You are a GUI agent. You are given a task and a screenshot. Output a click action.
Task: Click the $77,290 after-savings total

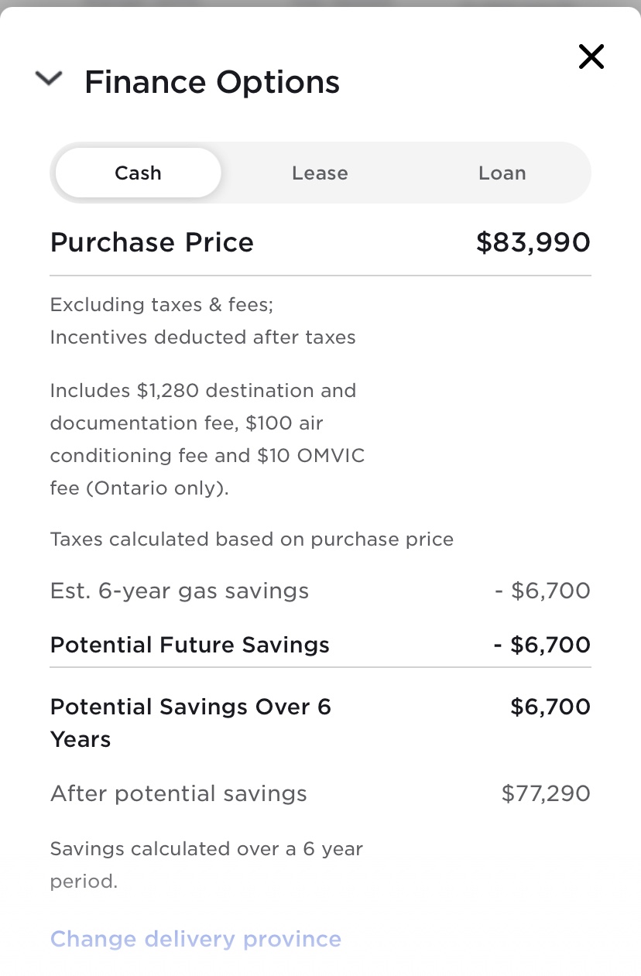point(545,793)
